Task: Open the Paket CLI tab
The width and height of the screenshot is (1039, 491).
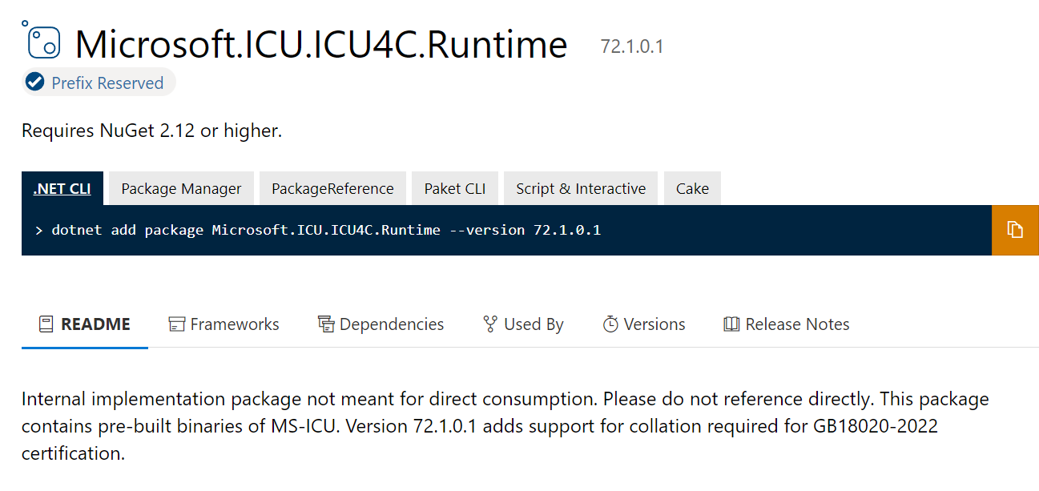Action: (454, 187)
